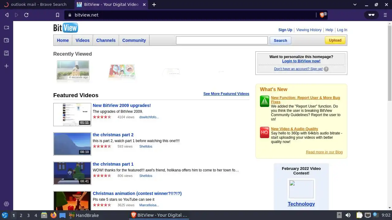Click the help question mark beside Sign up
Image resolution: width=392 pixels, height=220 pixels.
click(x=326, y=69)
